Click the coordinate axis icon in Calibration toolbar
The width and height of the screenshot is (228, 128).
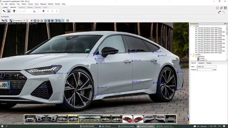(x=35, y=11)
